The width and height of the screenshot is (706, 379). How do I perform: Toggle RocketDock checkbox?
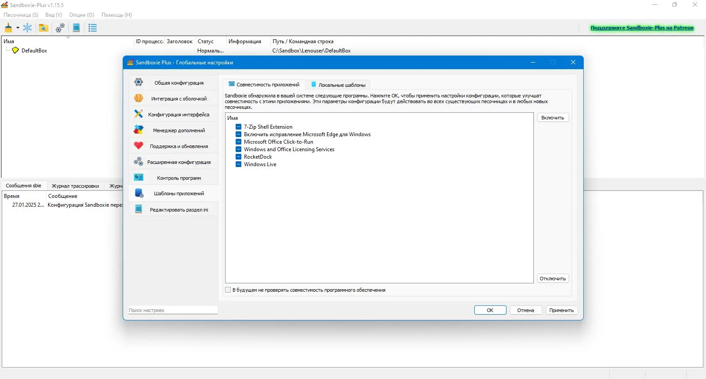click(x=238, y=157)
